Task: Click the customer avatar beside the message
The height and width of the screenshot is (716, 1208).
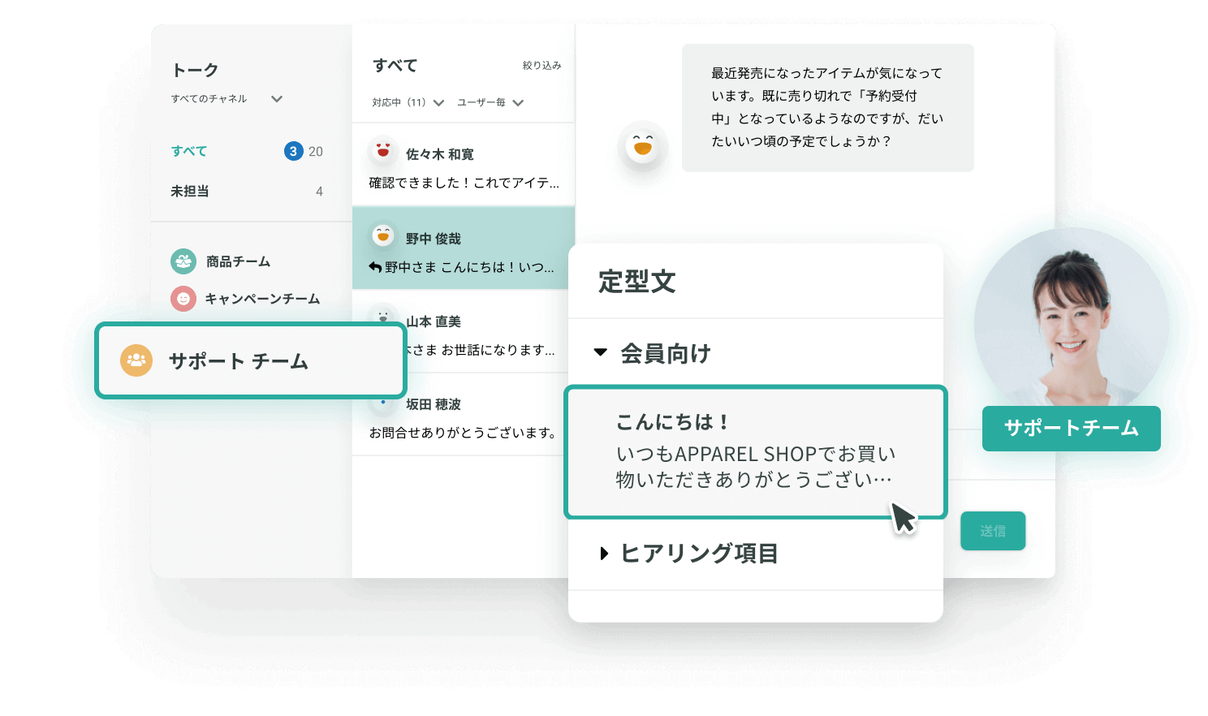Action: pos(642,146)
